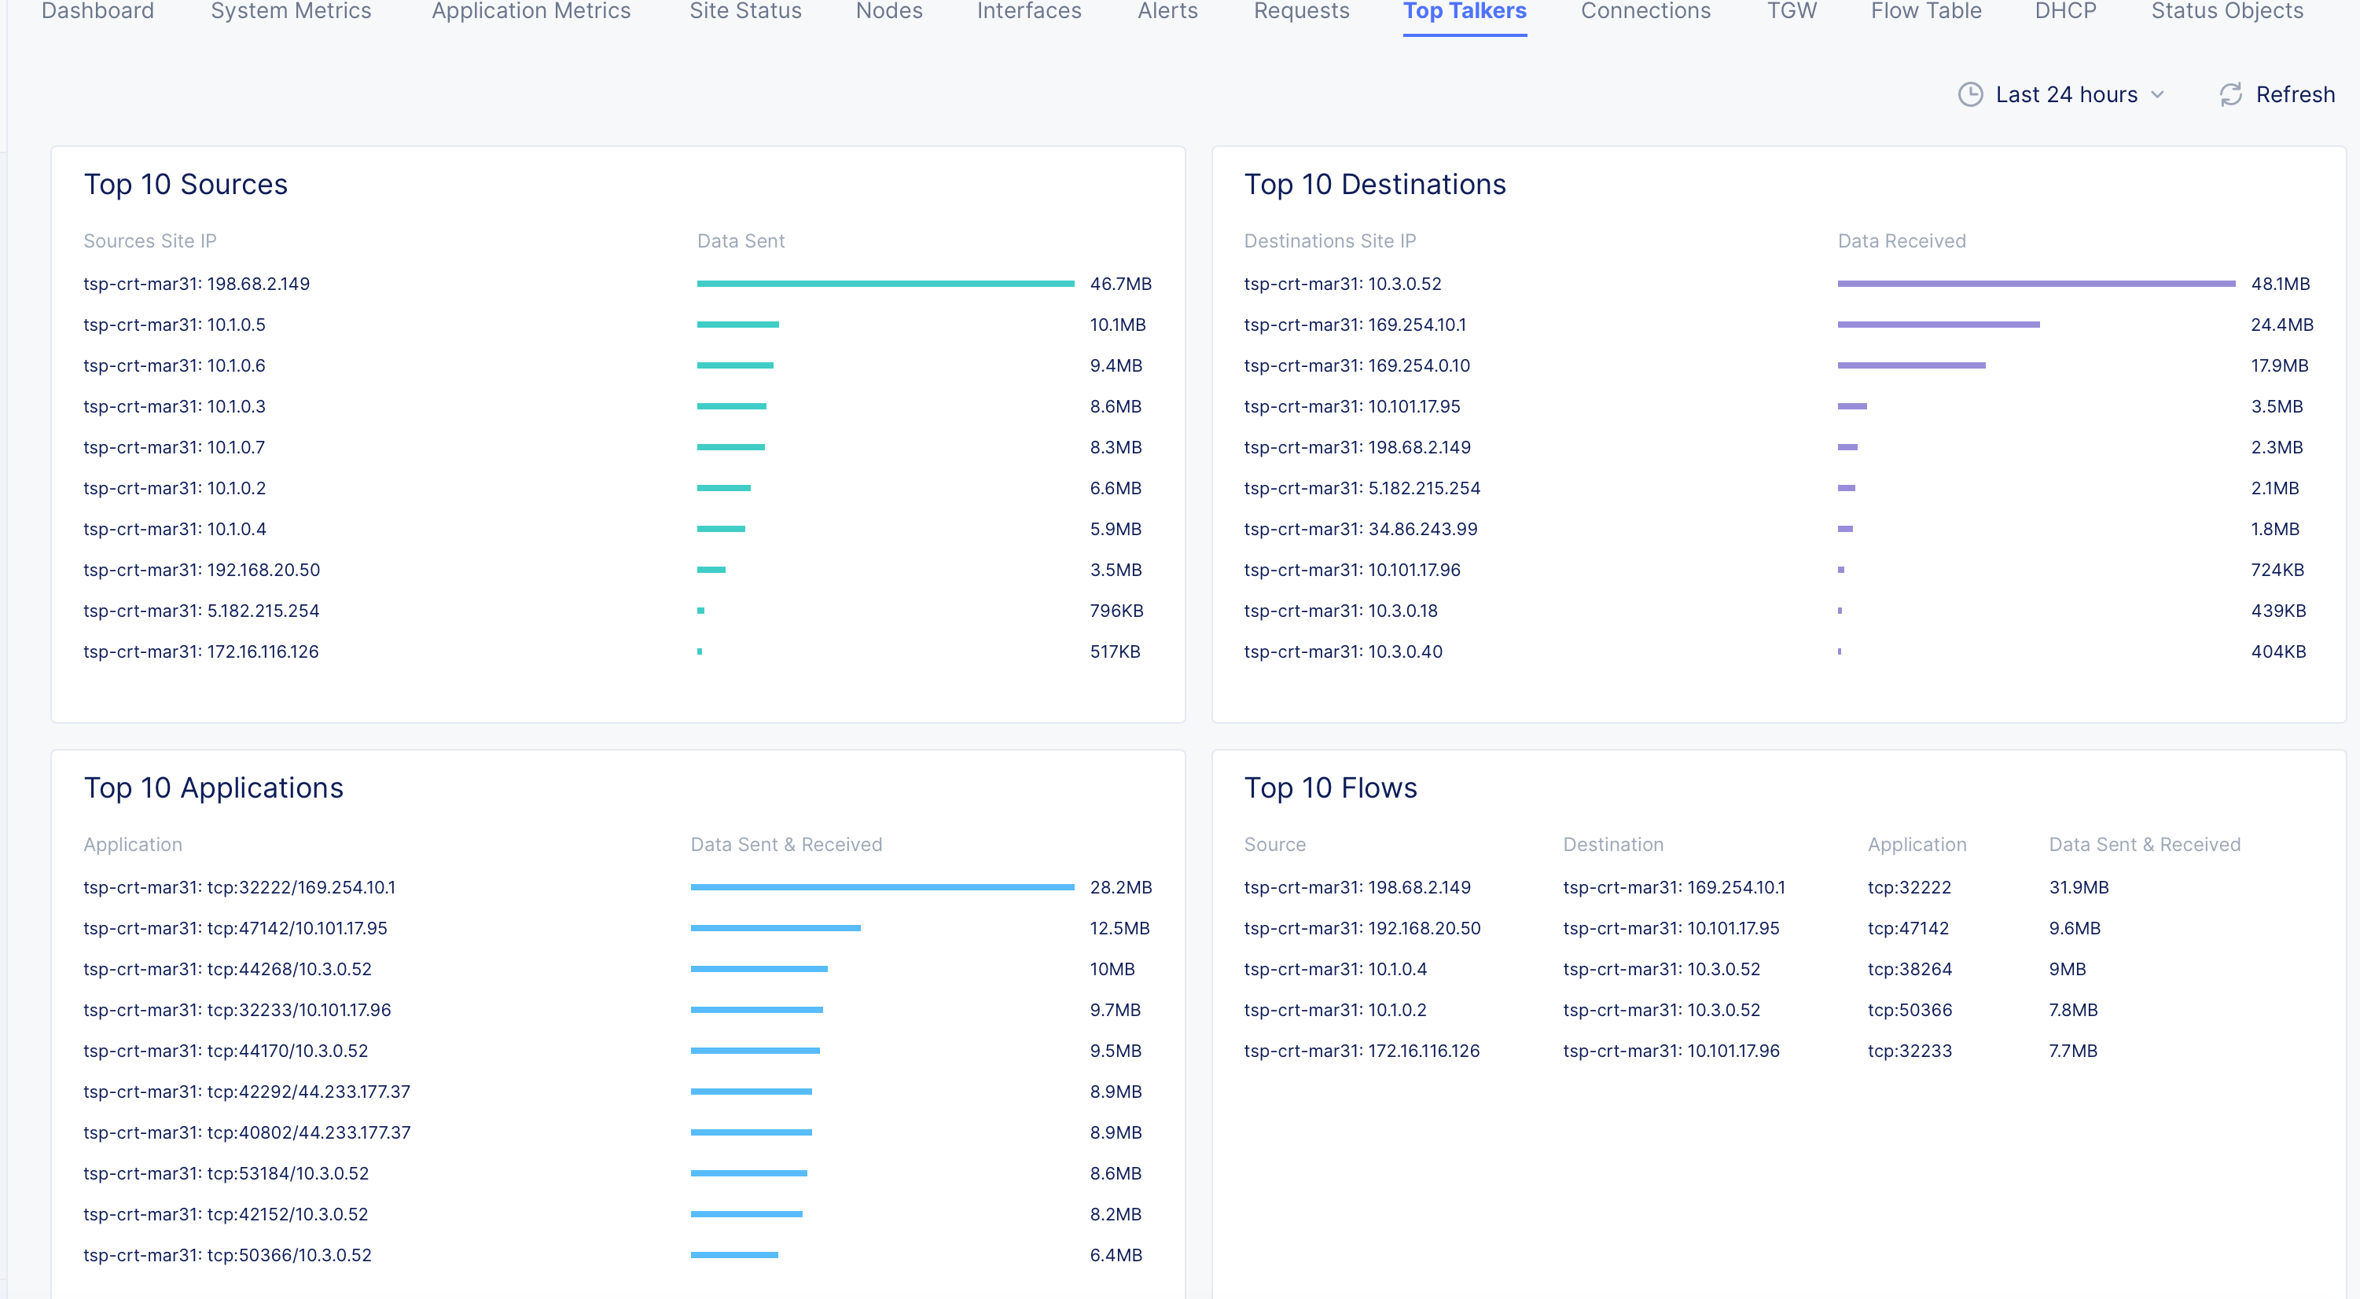Expand the Last 24 hours chevron
Viewport: 2360px width, 1299px height.
click(2157, 94)
